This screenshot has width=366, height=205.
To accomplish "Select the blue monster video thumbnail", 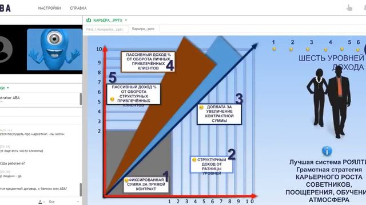I will (55, 50).
